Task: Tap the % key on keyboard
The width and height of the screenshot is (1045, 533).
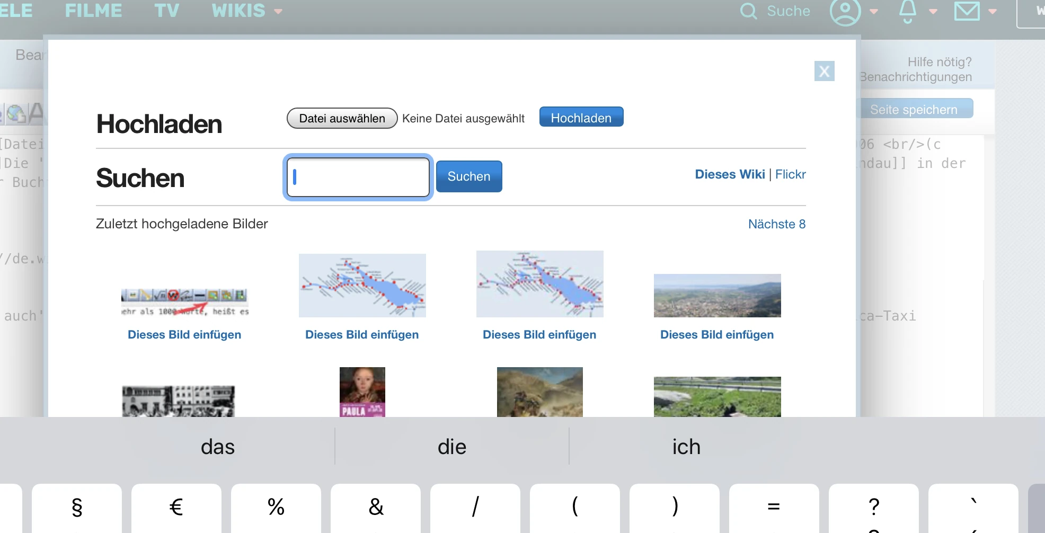Action: pos(276,508)
